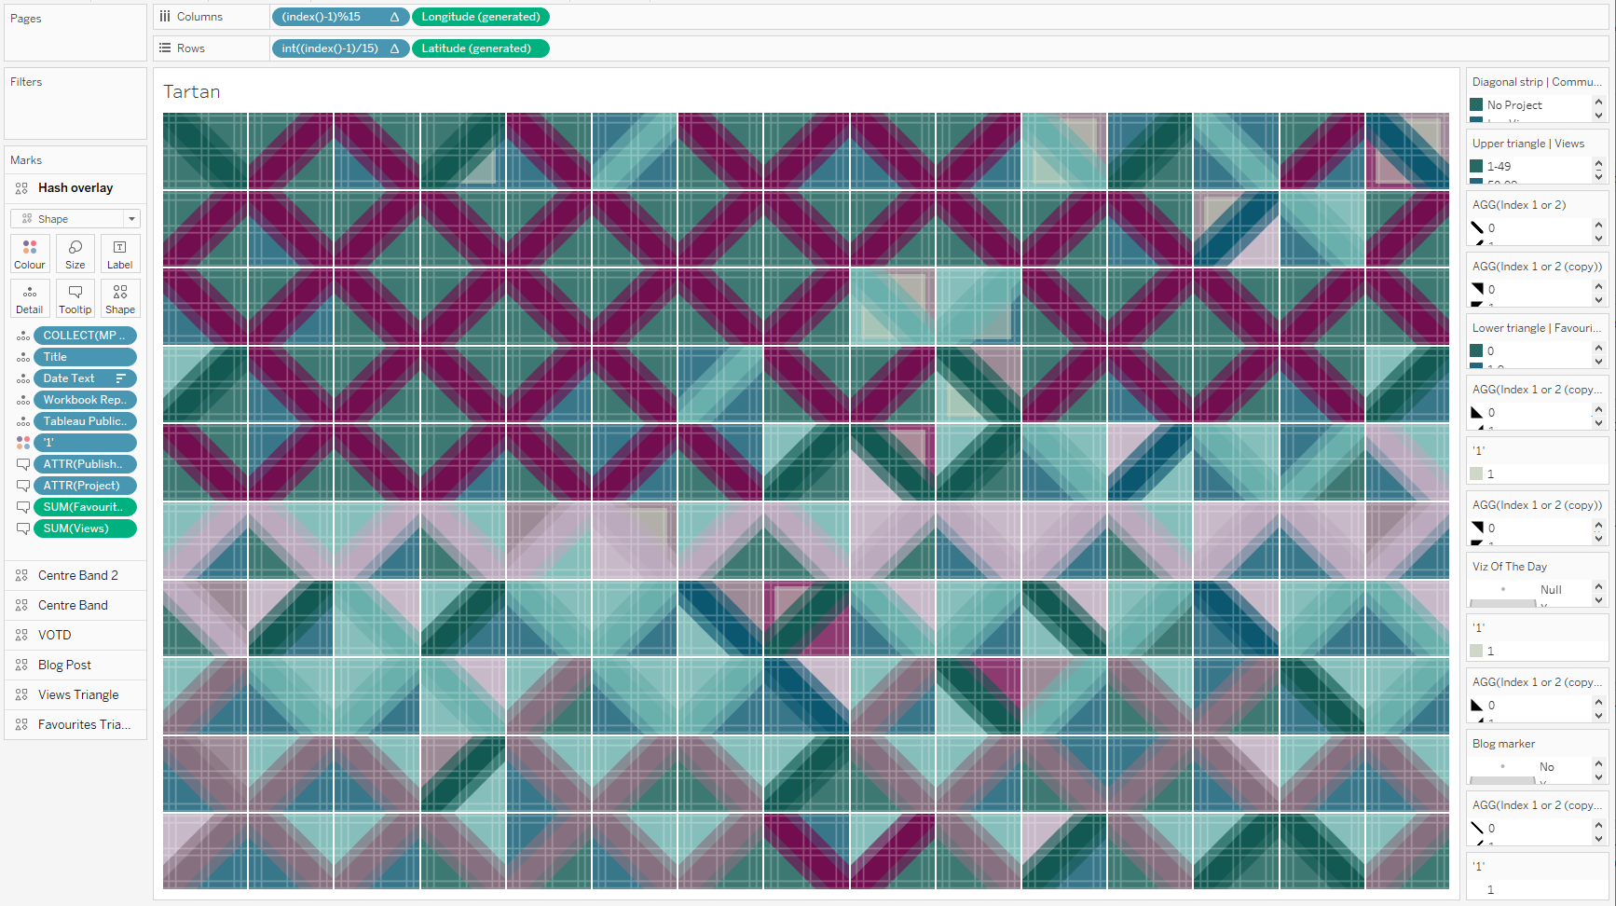Click table calc delta on int((index()-1)/15) pill
The image size is (1616, 906).
pyautogui.click(x=394, y=48)
